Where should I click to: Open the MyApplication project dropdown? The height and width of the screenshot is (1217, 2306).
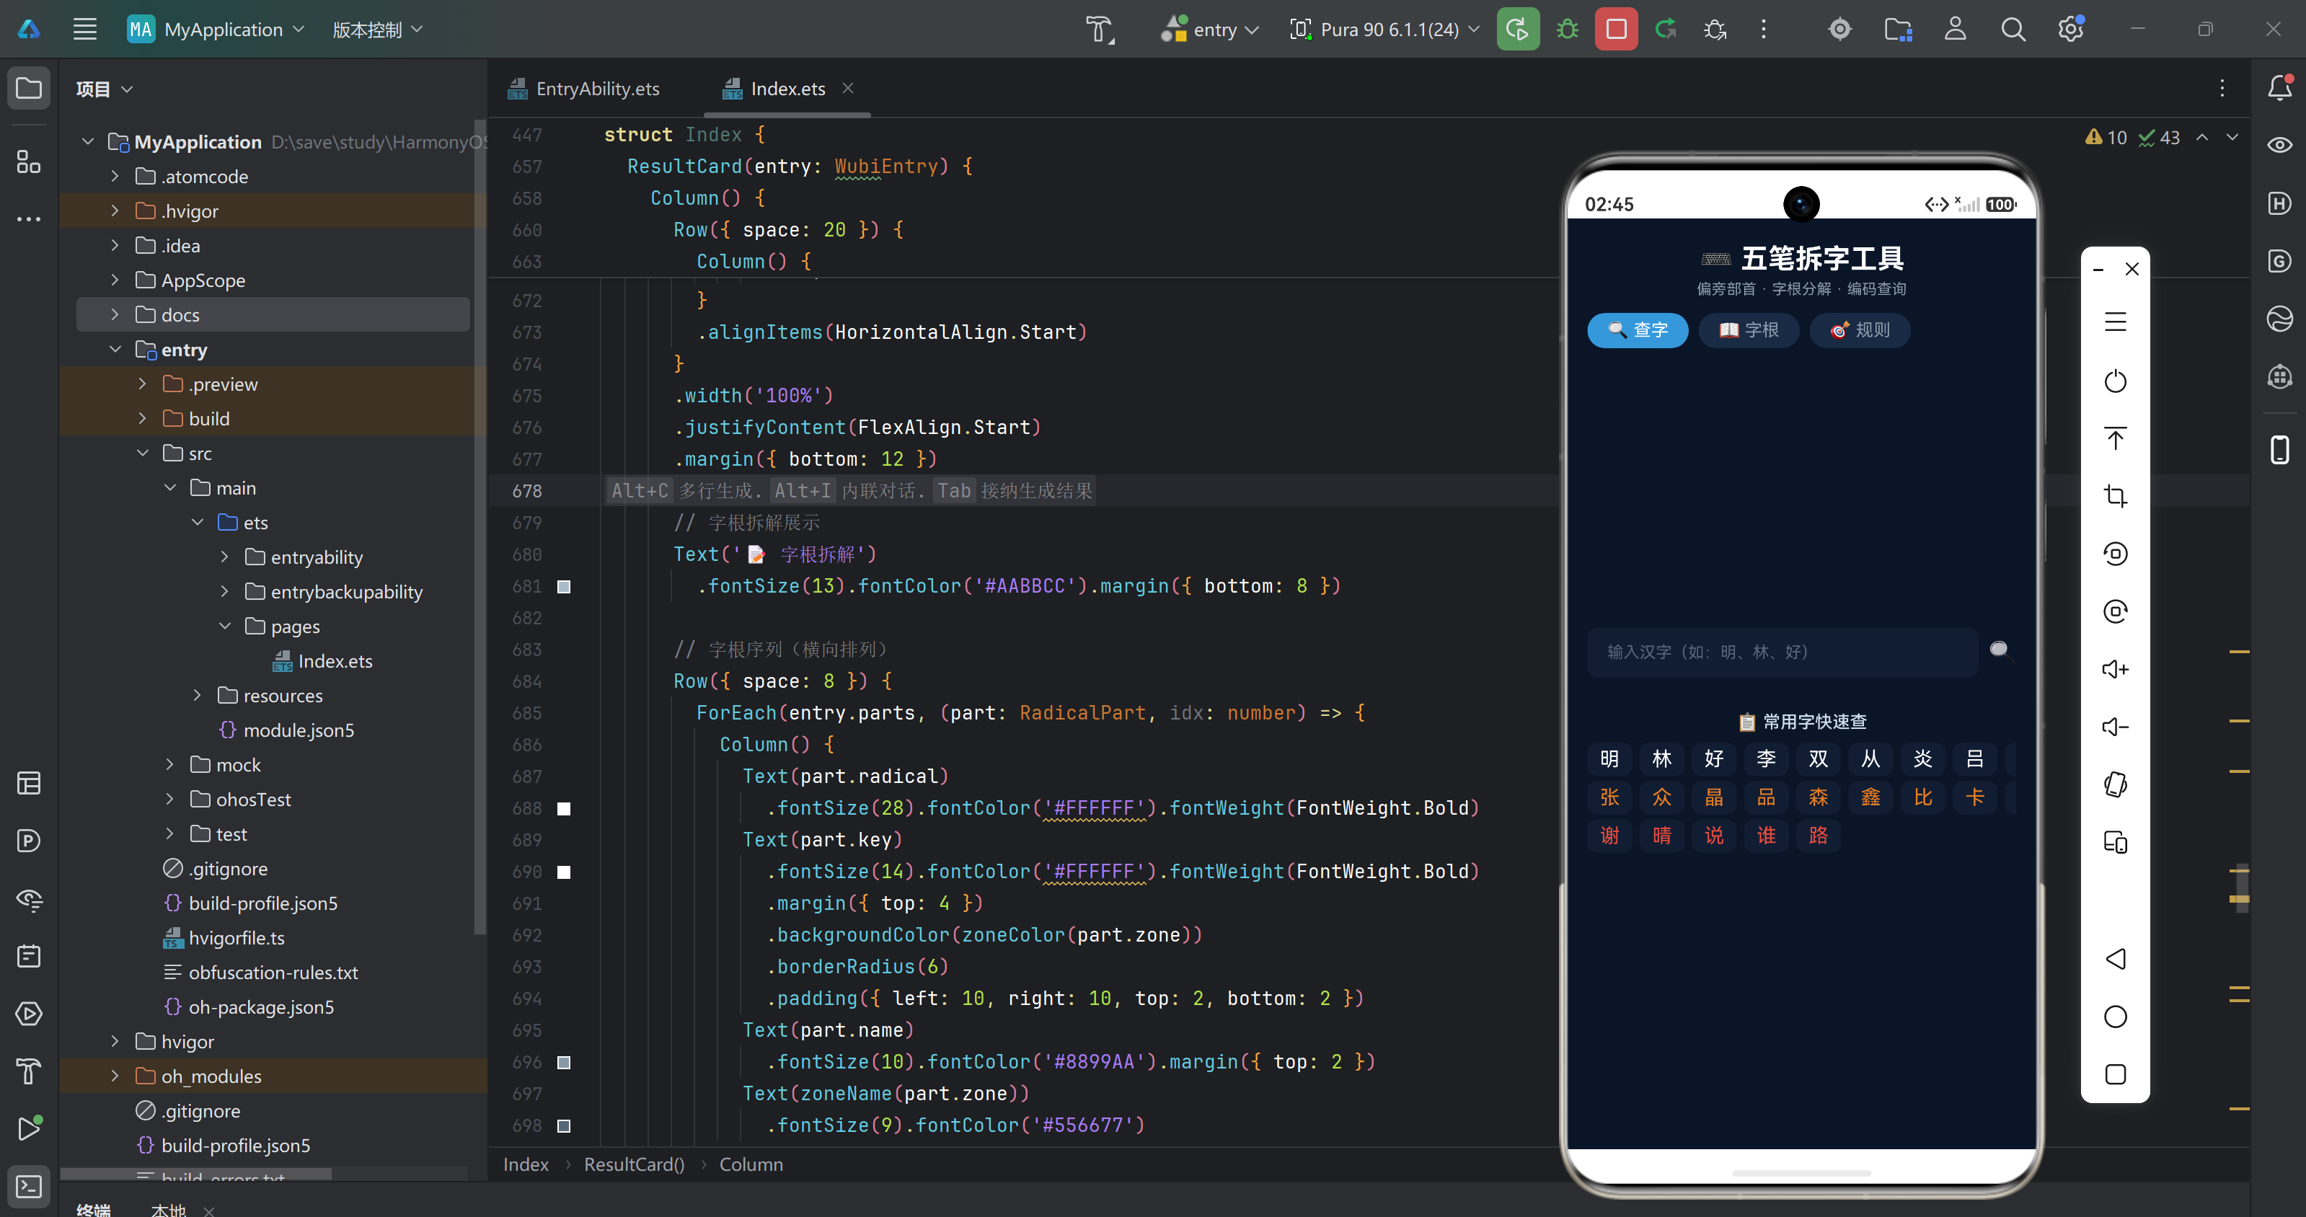(216, 30)
